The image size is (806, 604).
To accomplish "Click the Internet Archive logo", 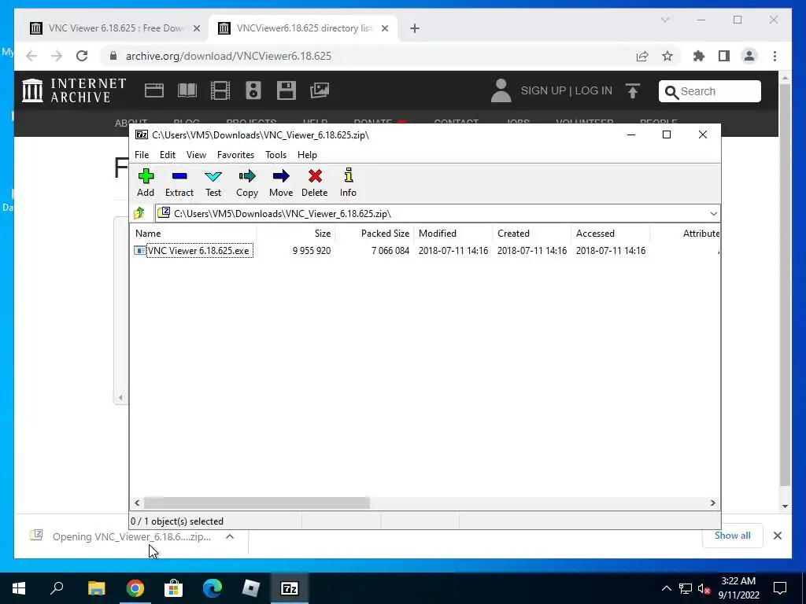I will click(74, 90).
